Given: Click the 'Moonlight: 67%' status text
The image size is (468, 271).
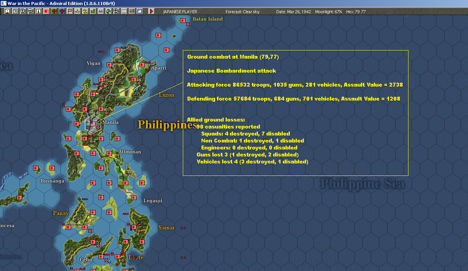Looking at the screenshot, I should pyautogui.click(x=329, y=12).
